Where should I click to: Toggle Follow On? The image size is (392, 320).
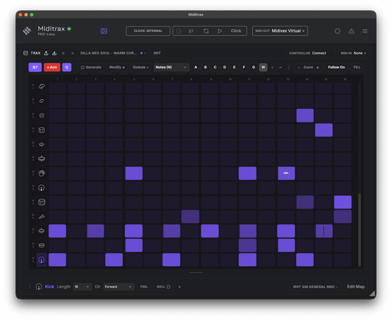[336, 67]
